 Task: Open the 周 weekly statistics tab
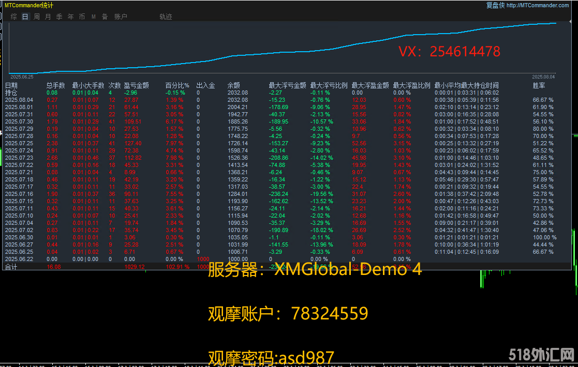pos(37,17)
